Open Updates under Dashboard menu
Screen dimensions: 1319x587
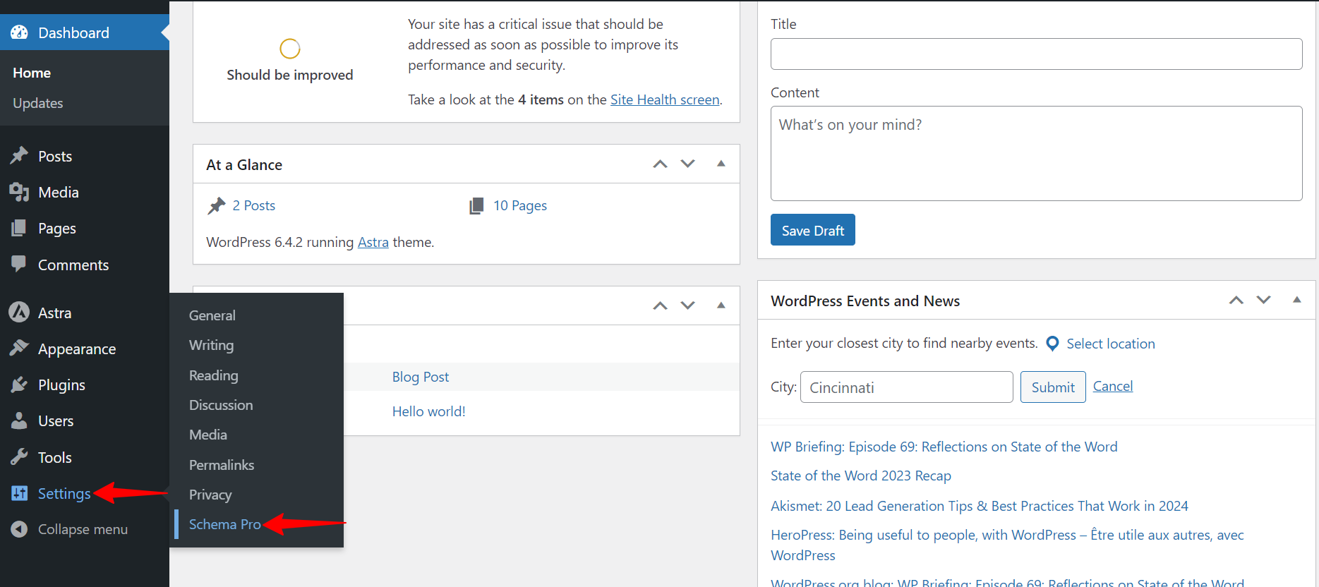tap(38, 103)
